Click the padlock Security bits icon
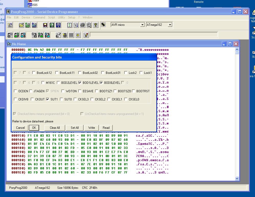This screenshot has height=197, width=255. pyautogui.click(x=65, y=35)
